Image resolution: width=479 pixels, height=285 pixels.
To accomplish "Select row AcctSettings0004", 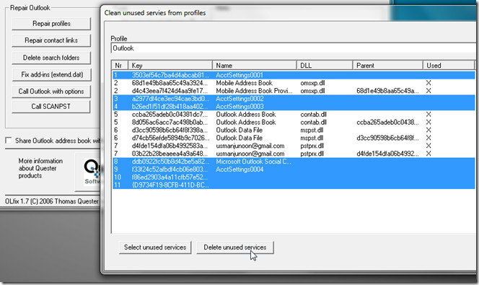I will click(x=294, y=170).
